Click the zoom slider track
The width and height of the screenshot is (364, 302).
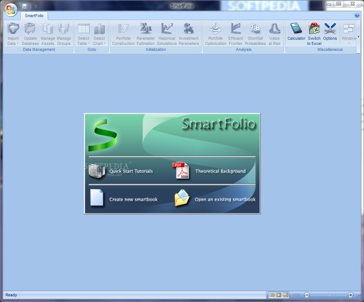coord(329,295)
